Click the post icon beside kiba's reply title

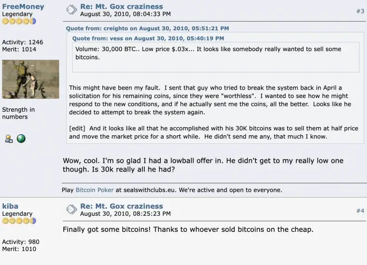pos(71,209)
